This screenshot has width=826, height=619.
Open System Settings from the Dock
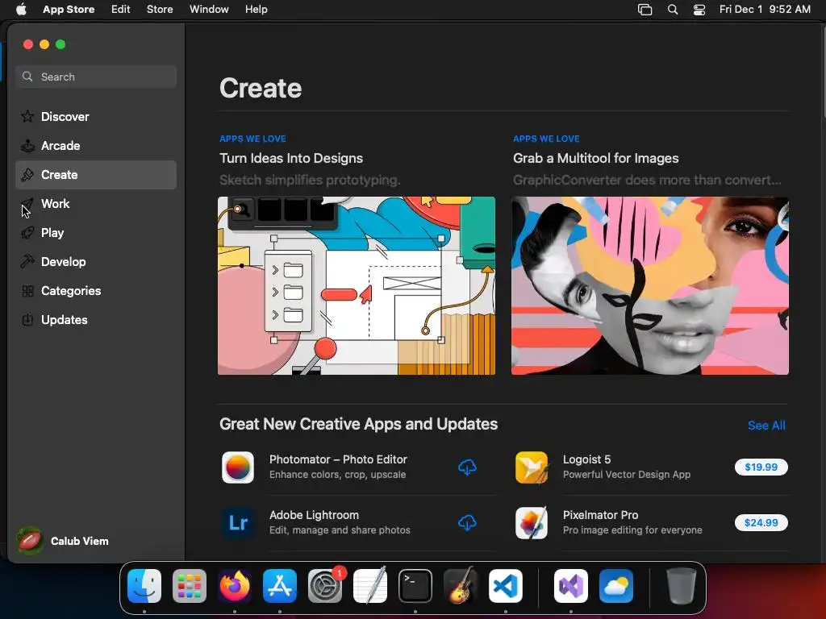pyautogui.click(x=325, y=586)
